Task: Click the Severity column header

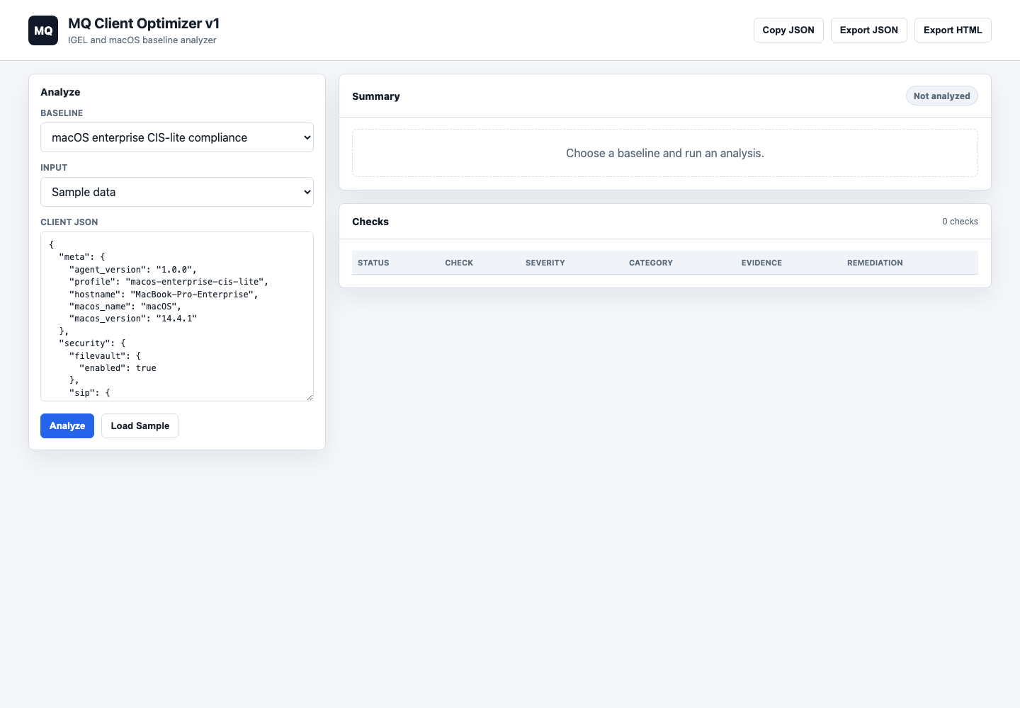Action: click(545, 263)
